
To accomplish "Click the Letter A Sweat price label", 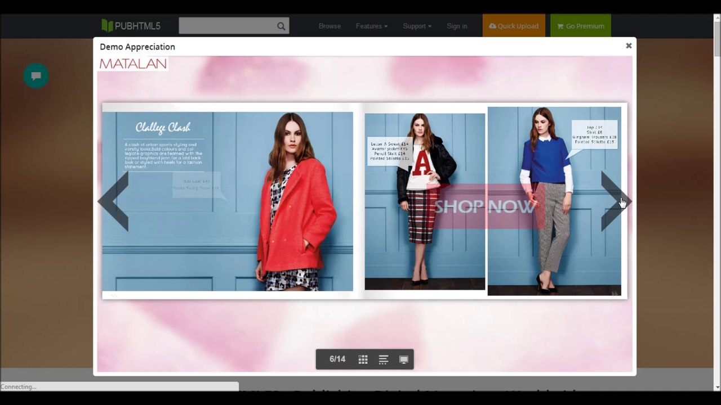I will coord(389,152).
